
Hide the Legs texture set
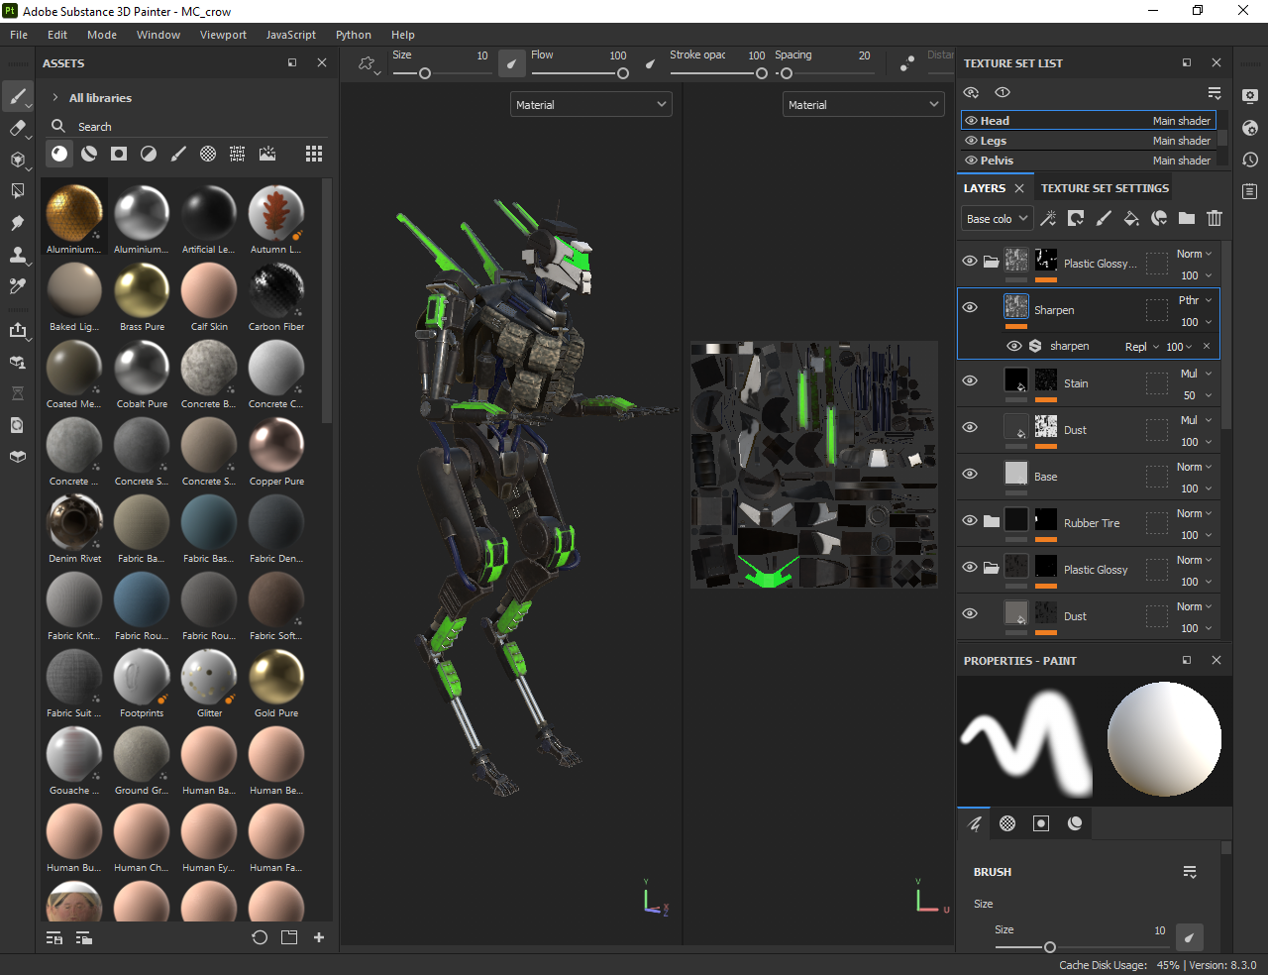coord(971,141)
